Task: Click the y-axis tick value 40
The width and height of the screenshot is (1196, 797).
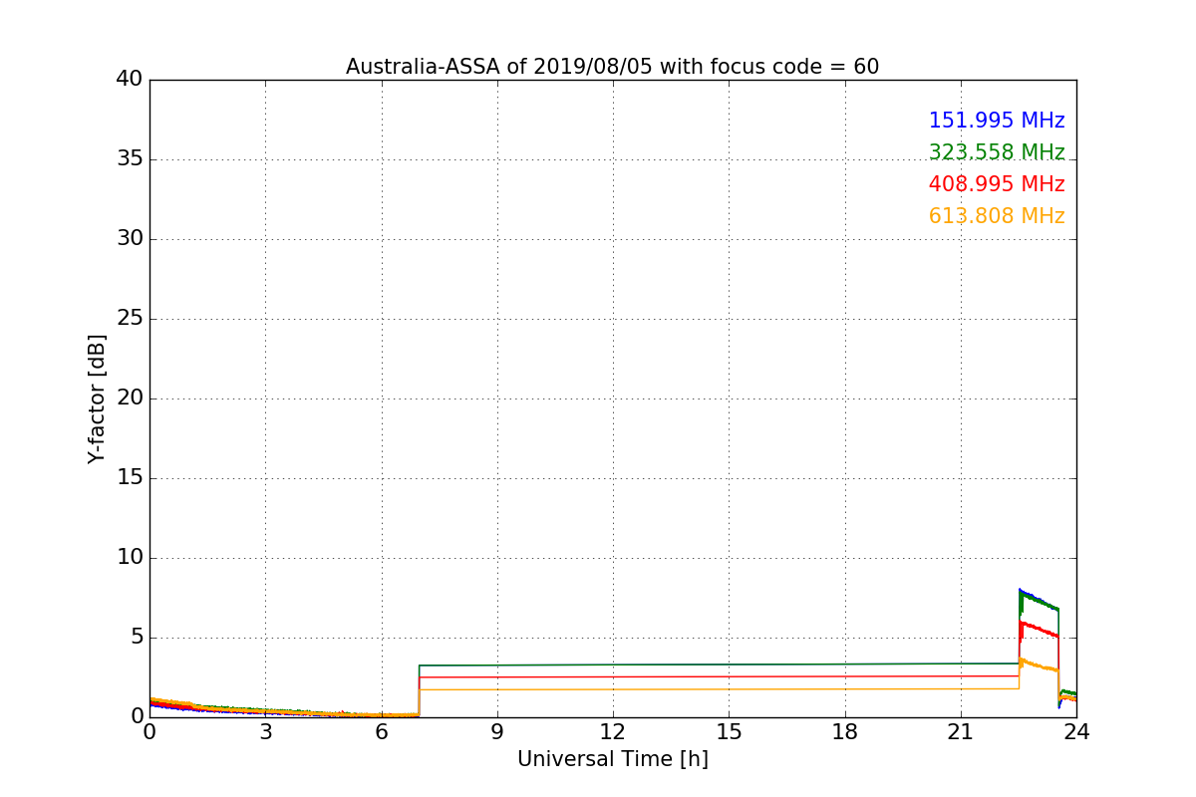Action: 130,80
